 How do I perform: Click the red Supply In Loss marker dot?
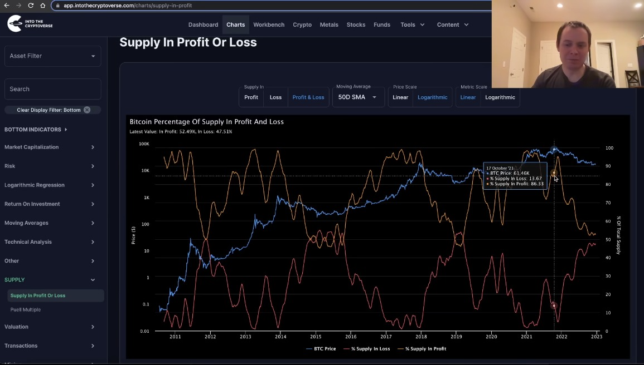[554, 305]
